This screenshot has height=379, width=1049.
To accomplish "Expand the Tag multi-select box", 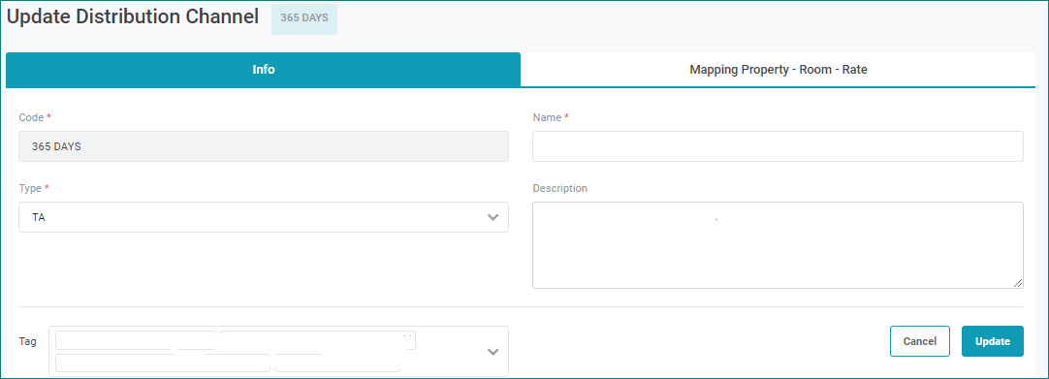I will (278, 352).
